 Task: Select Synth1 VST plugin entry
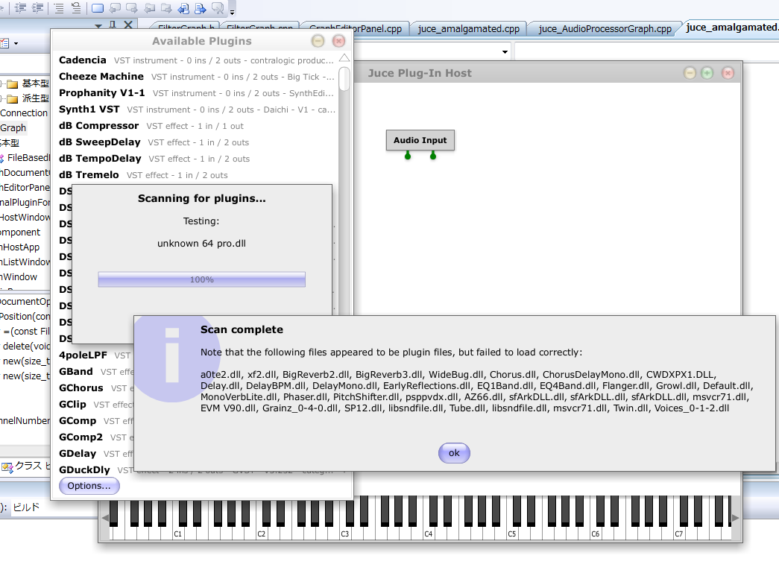(89, 110)
